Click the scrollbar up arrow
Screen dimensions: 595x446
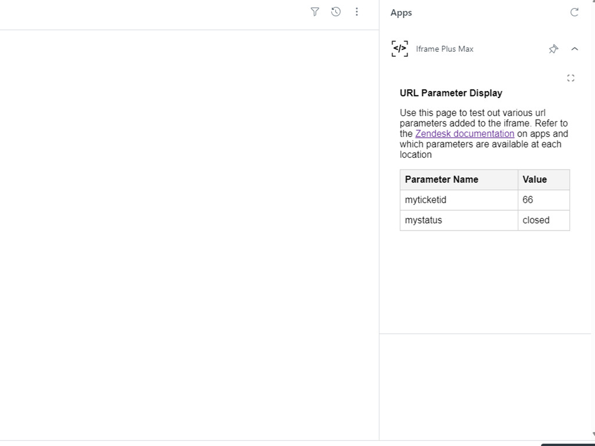592,2
